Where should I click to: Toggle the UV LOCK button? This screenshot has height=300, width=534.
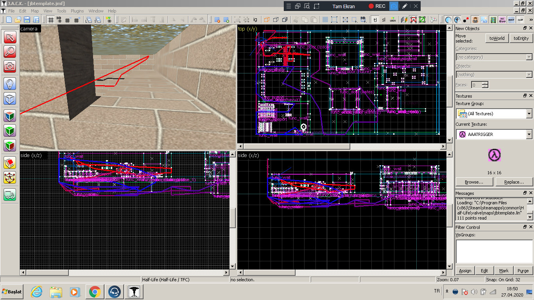(393, 20)
